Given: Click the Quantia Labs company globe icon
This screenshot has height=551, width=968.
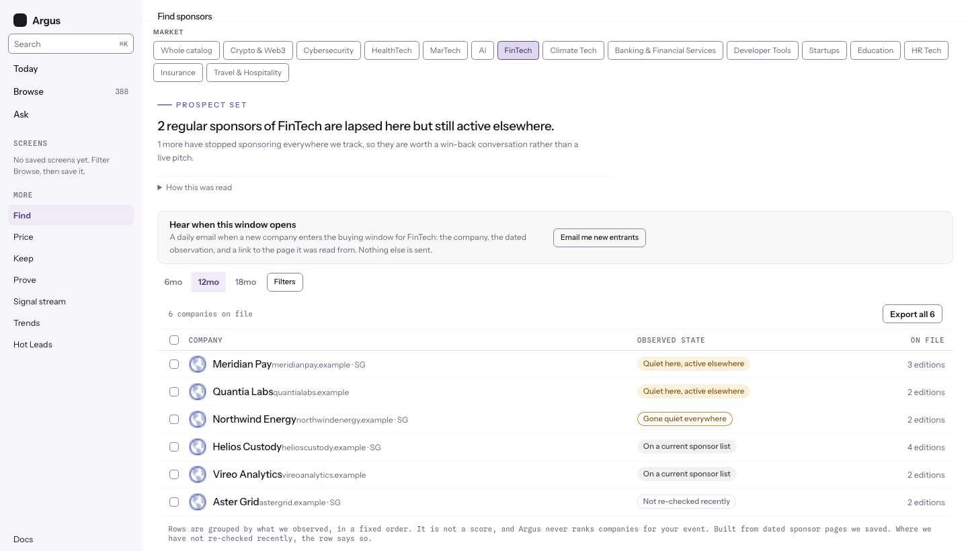Looking at the screenshot, I should tap(198, 392).
